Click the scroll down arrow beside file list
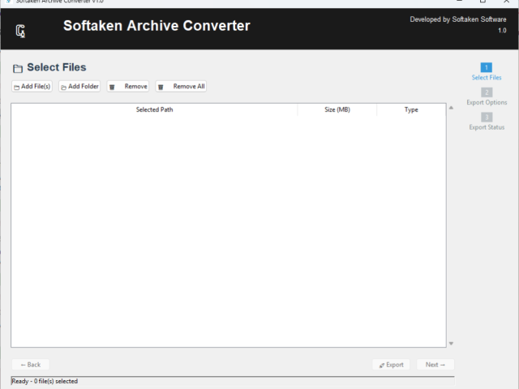519x389 pixels. (x=451, y=344)
